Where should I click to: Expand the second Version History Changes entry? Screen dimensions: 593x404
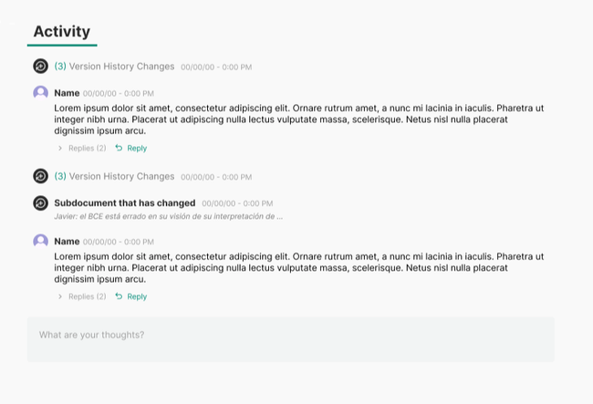114,176
